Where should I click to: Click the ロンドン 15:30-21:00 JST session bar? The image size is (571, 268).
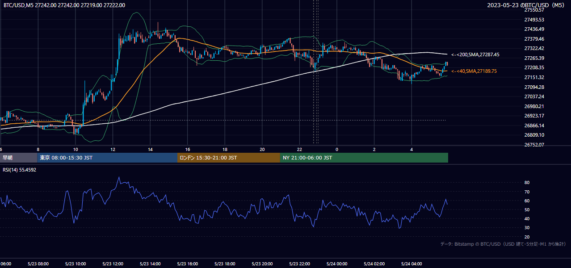[x=229, y=158]
